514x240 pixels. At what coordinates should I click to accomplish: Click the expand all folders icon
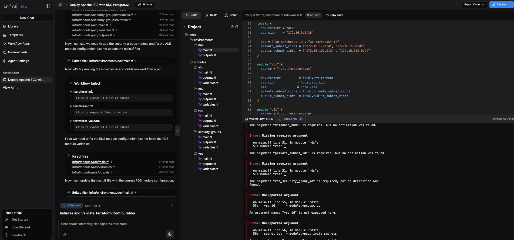tap(232, 27)
